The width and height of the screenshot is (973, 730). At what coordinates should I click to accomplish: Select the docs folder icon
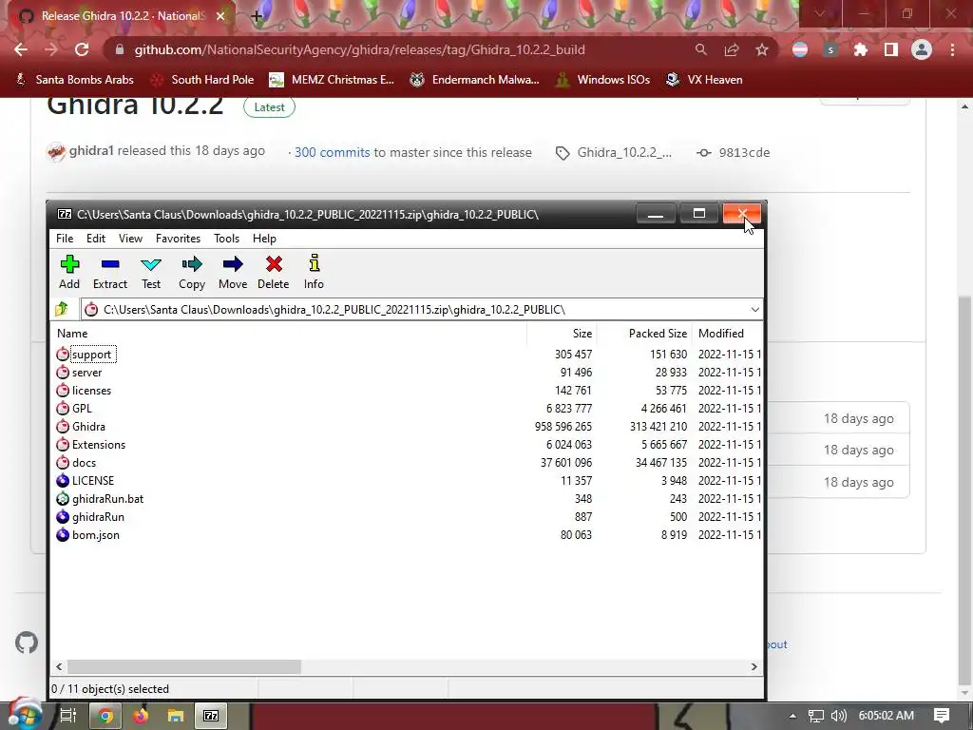(63, 463)
